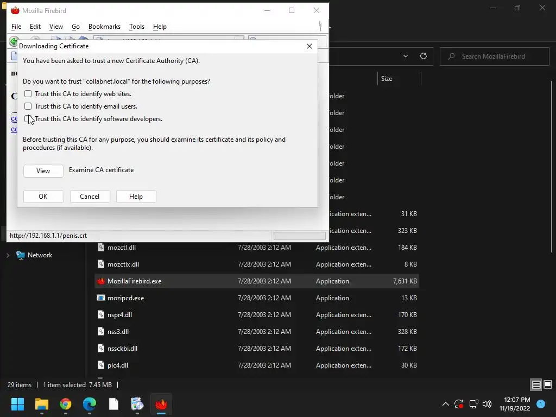The width and height of the screenshot is (556, 417).
Task: Click the mozctl.dll file icon
Action: 101,248
